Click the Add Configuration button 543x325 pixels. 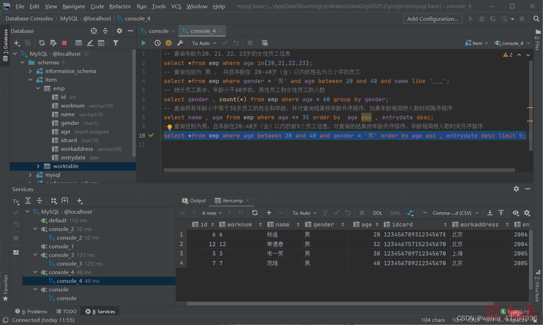(x=433, y=19)
